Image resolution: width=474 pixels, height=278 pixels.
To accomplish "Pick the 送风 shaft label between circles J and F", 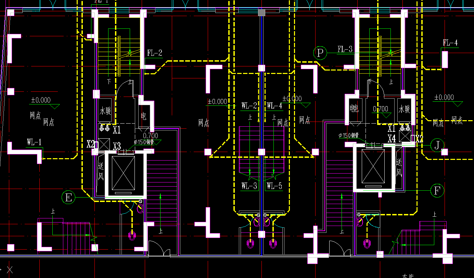I will click(x=399, y=167).
